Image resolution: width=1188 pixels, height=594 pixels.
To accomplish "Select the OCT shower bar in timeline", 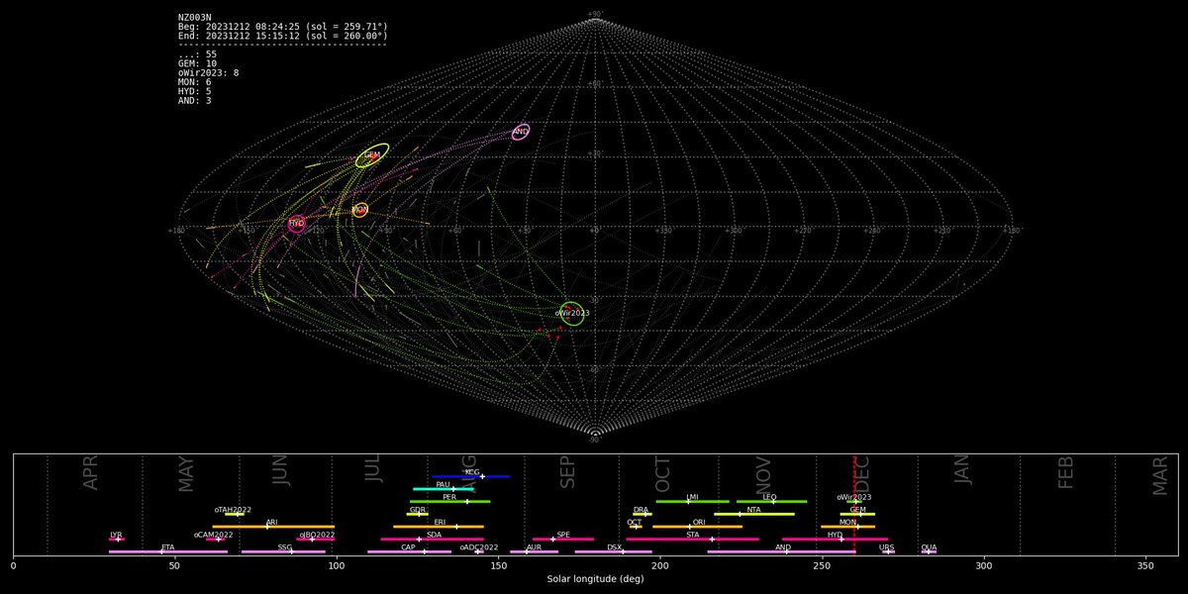I will [636, 527].
